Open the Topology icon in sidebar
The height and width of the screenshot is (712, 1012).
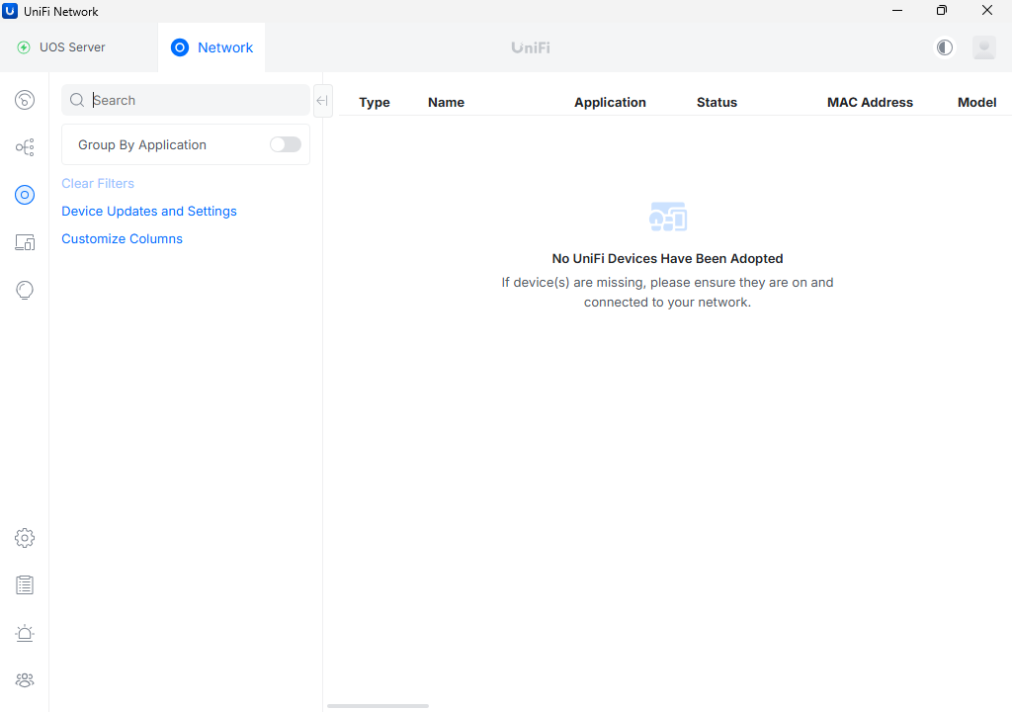point(25,147)
